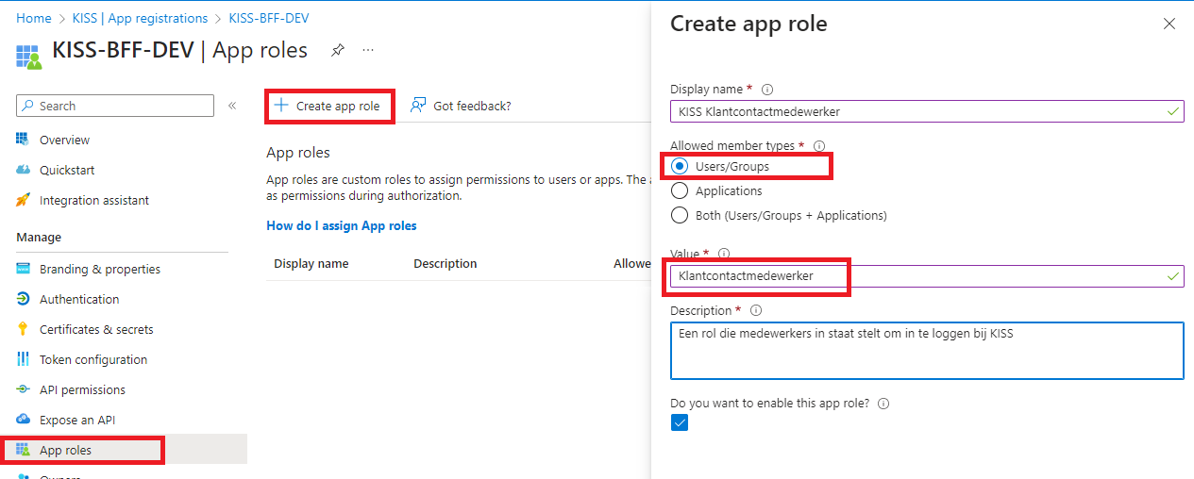The height and width of the screenshot is (479, 1194).
Task: Select the Users/Groups radio button
Action: coord(680,166)
